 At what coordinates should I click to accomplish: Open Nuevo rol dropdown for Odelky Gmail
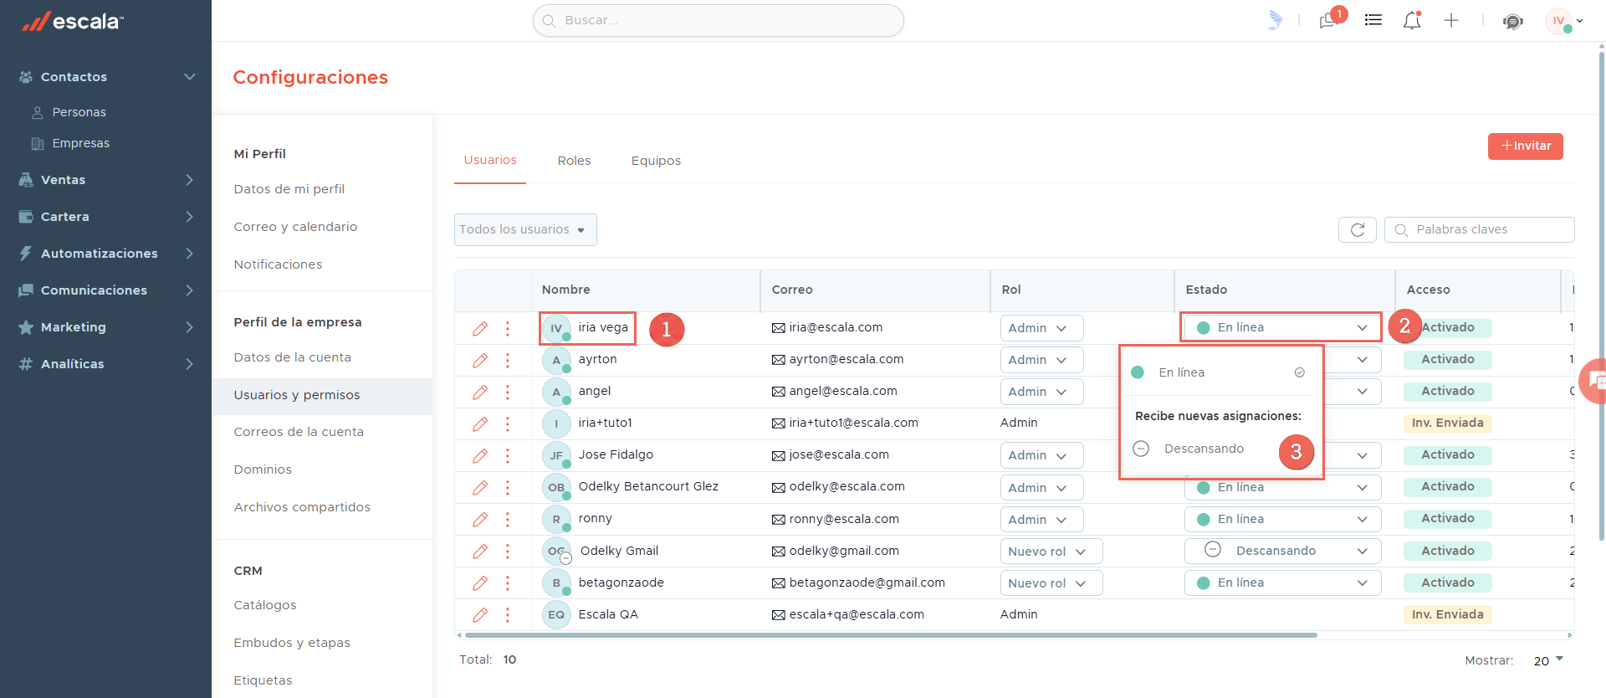[1051, 552]
